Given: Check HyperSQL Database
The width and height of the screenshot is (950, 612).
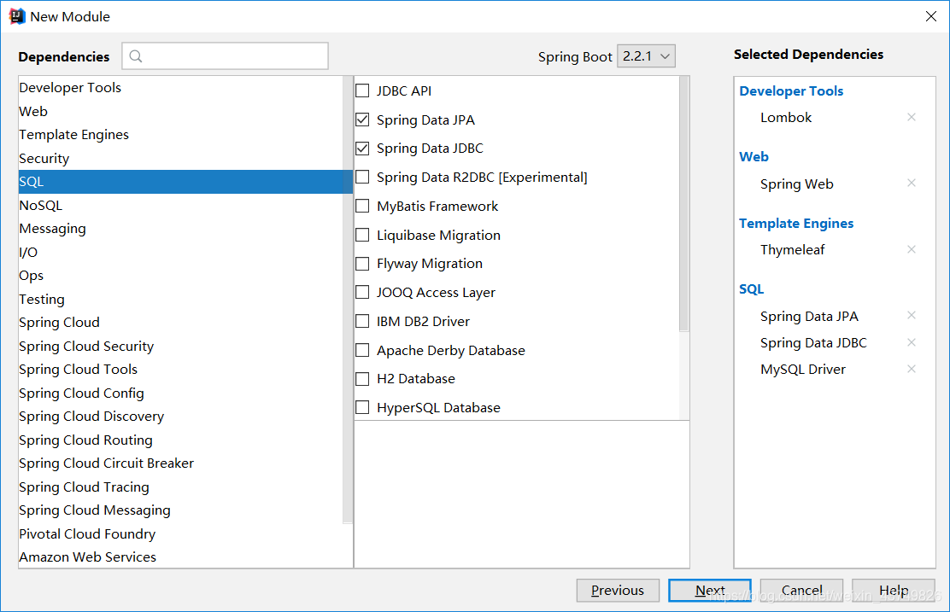Looking at the screenshot, I should click(x=362, y=407).
